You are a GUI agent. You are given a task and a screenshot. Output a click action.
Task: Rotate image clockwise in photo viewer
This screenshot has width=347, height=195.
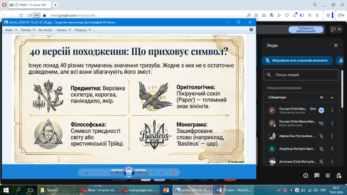pyautogui.click(x=162, y=172)
